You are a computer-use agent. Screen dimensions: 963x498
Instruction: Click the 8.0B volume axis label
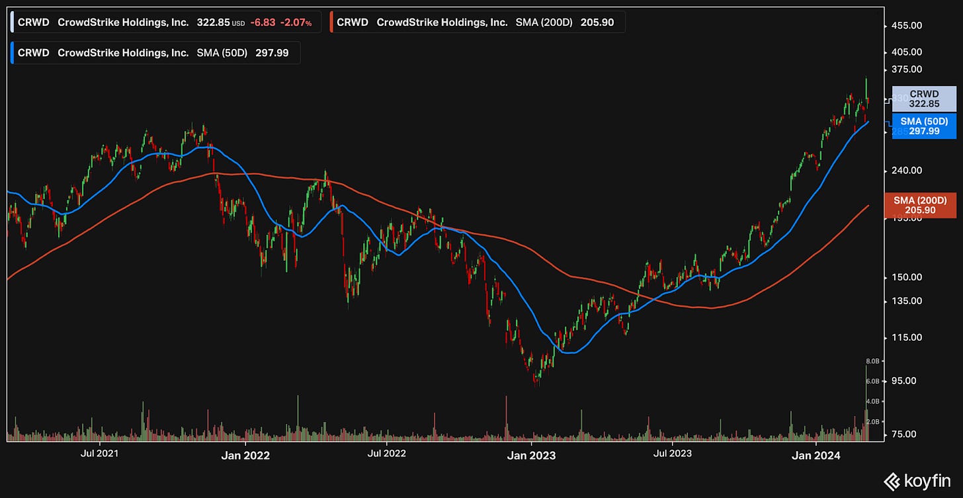click(872, 362)
